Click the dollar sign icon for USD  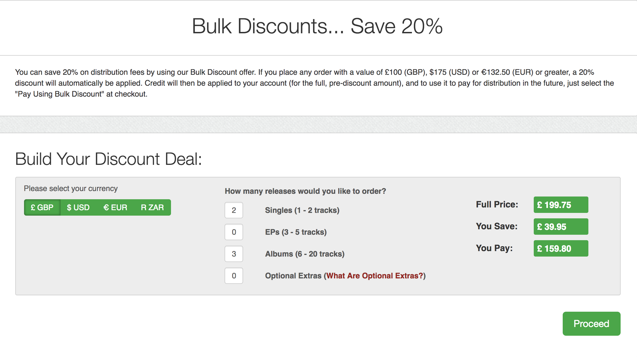pyautogui.click(x=69, y=207)
